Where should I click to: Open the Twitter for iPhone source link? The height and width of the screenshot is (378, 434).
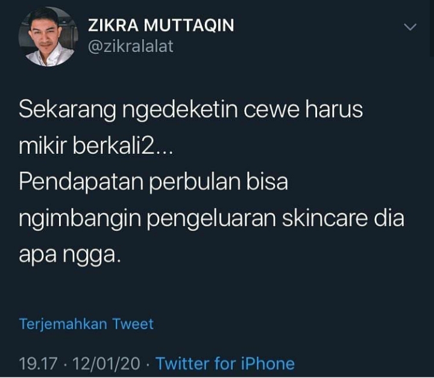pos(225,364)
